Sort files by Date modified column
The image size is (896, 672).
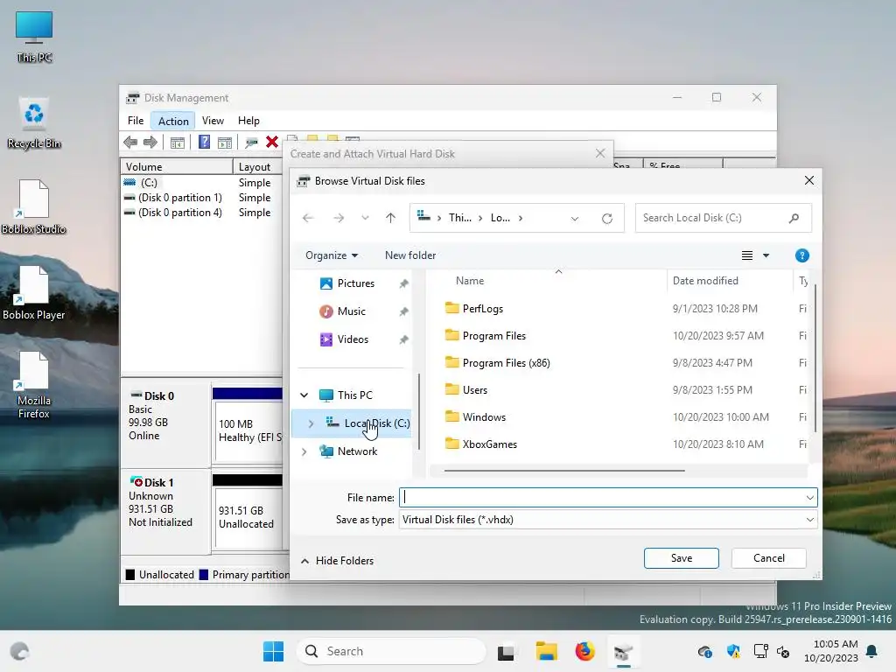pos(705,281)
